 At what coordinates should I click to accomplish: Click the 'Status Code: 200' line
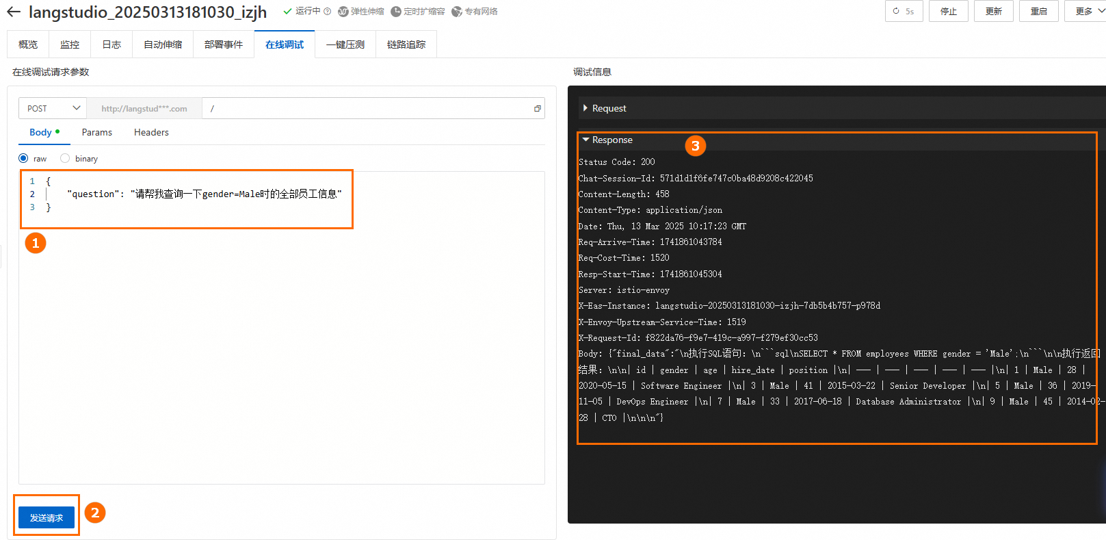click(617, 162)
